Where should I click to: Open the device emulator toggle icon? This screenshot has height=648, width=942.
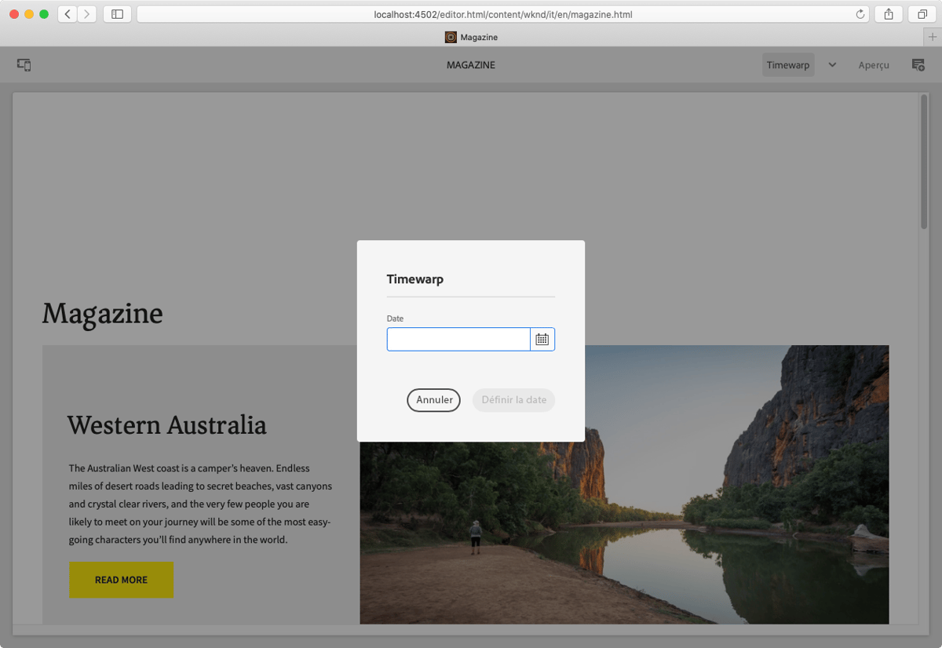[24, 65]
